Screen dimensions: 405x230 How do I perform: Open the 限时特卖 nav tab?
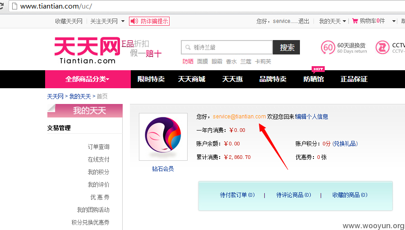pyautogui.click(x=151, y=79)
